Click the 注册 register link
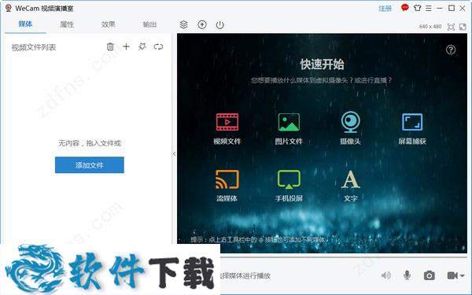The width and height of the screenshot is (472, 295). (x=385, y=9)
